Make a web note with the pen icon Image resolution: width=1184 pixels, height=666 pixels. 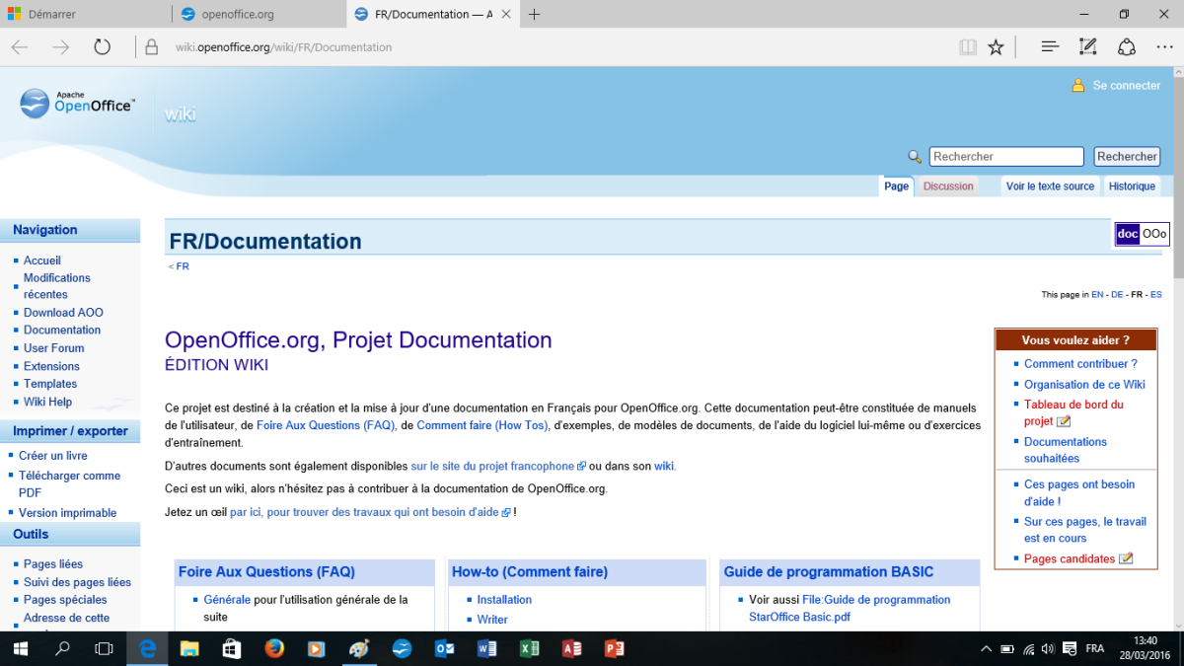tap(1087, 46)
